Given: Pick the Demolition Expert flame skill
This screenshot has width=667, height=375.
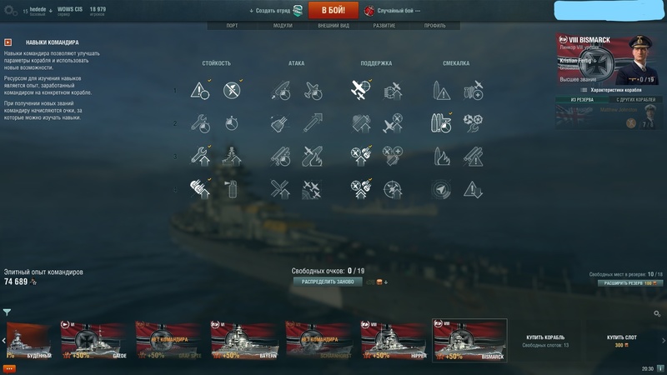Looking at the screenshot, I should [x=441, y=157].
